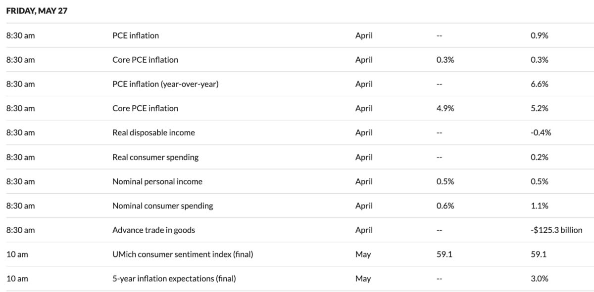Select the 6.6% year-over-year PCE value
The height and width of the screenshot is (292, 594).
point(539,84)
